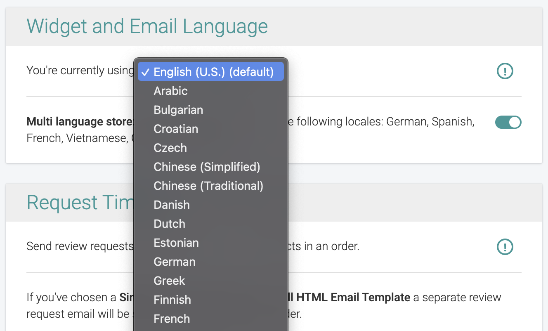
Task: Click info icon in Request Timing section
Action: coord(505,247)
